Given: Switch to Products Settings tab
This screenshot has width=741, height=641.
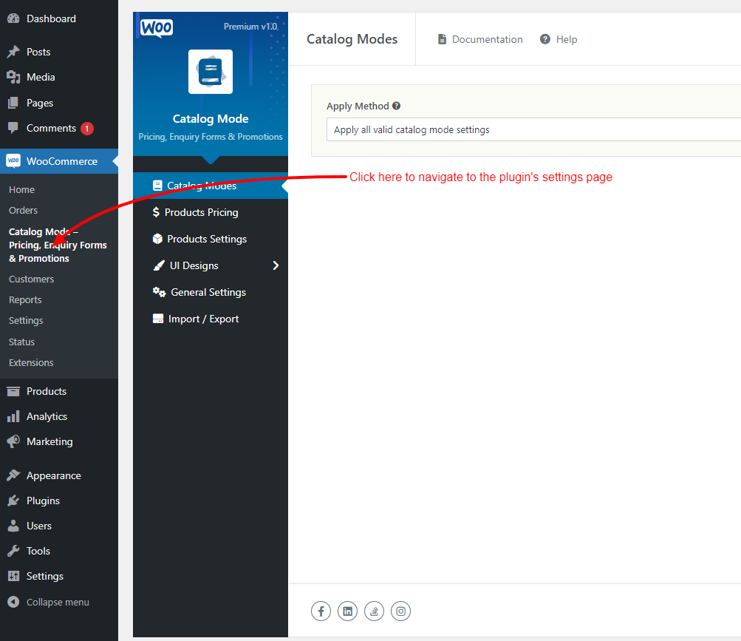Looking at the screenshot, I should pyautogui.click(x=211, y=239).
